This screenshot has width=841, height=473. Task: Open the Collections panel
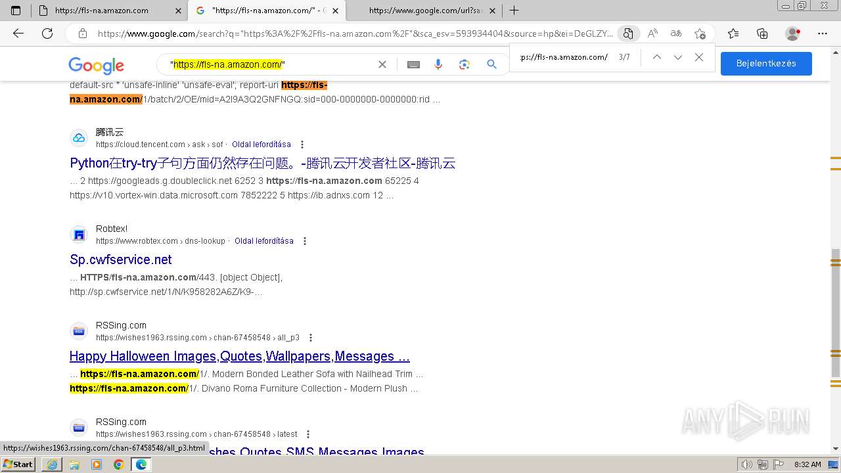click(x=762, y=34)
